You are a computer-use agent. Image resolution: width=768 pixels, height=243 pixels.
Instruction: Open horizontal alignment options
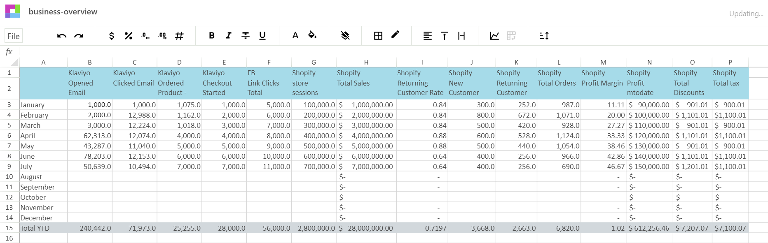point(428,36)
